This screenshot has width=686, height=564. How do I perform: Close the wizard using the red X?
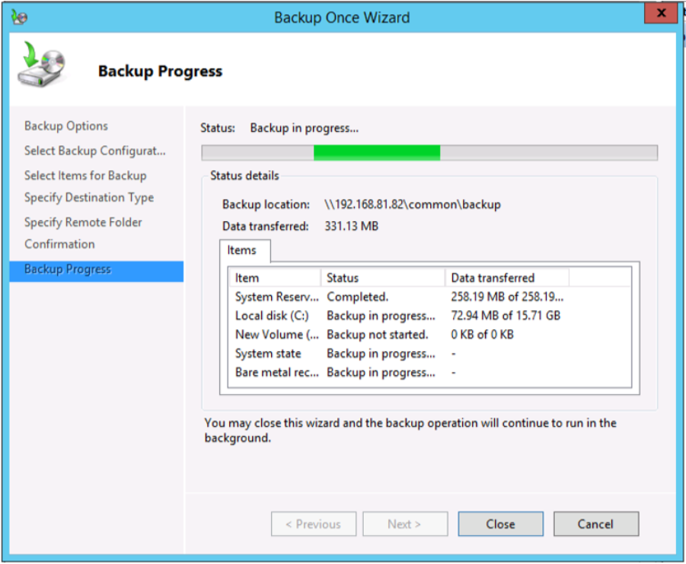[x=660, y=14]
